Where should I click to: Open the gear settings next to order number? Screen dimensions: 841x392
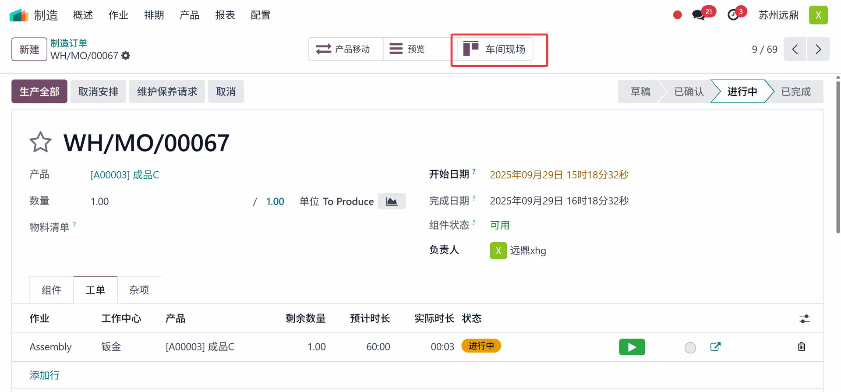(x=126, y=56)
